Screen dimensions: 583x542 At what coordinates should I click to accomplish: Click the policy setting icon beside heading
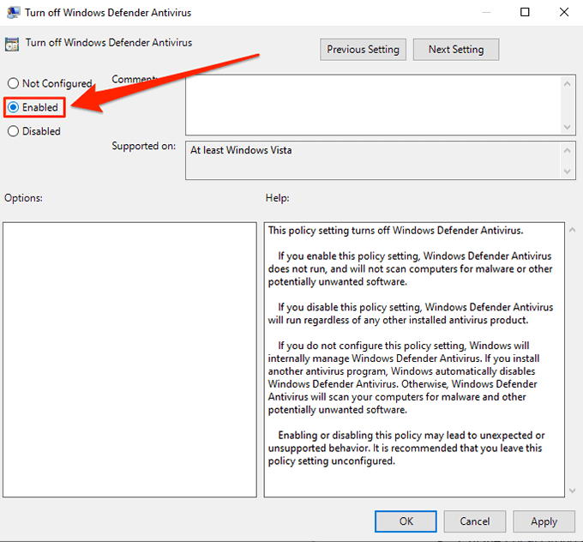click(12, 45)
